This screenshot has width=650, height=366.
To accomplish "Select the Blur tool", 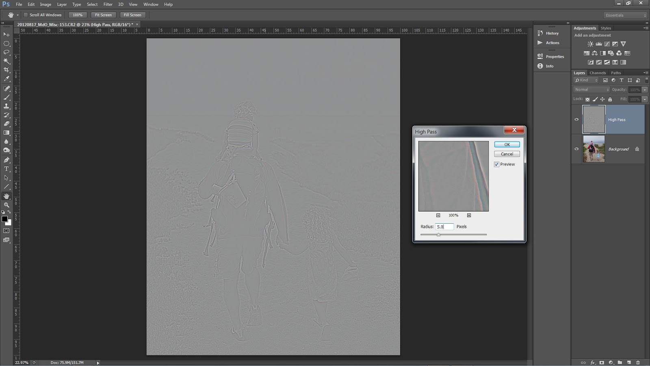I will pos(6,142).
